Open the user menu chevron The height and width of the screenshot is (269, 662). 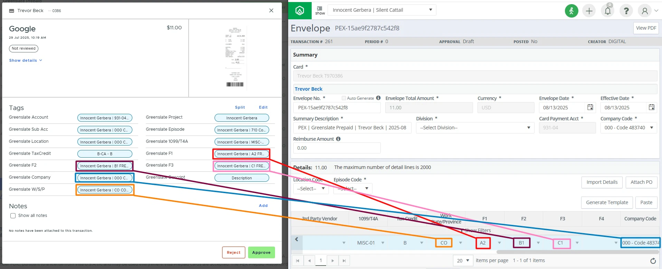656,11
